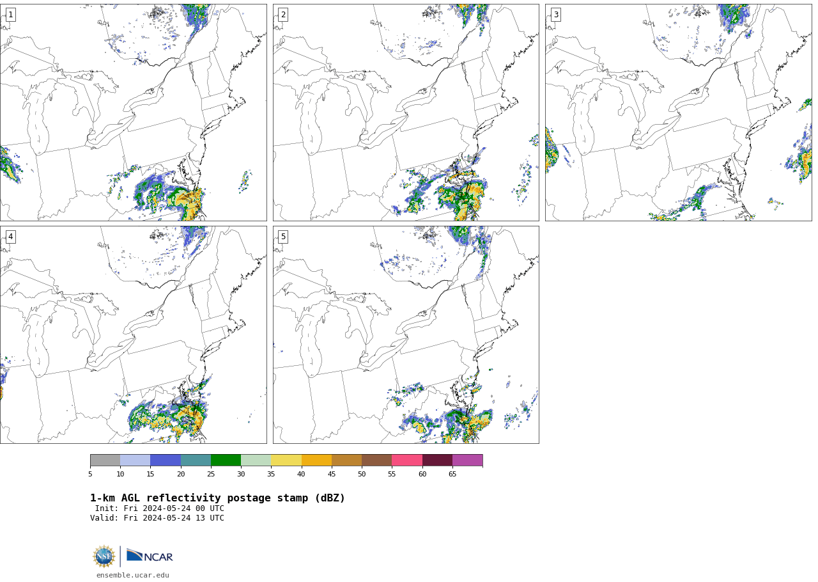Click the colorbar tick label '30'

241,475
